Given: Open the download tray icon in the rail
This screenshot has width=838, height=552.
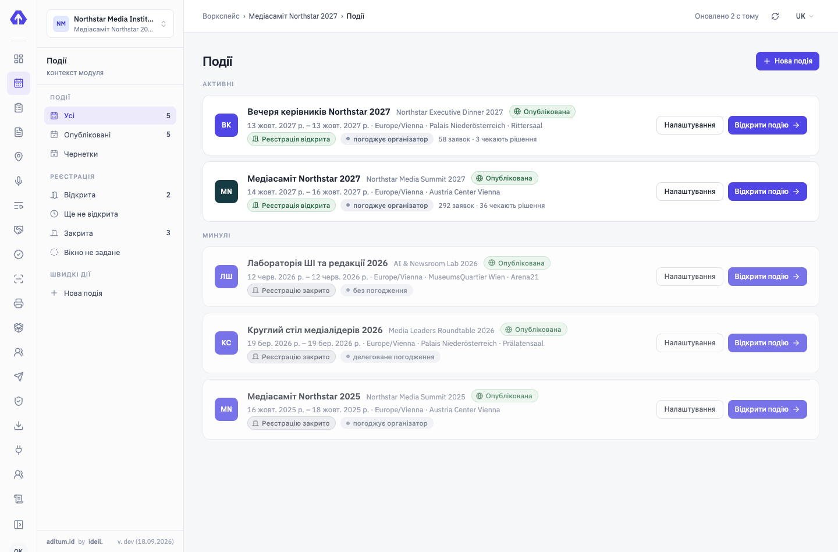Looking at the screenshot, I should pyautogui.click(x=19, y=426).
